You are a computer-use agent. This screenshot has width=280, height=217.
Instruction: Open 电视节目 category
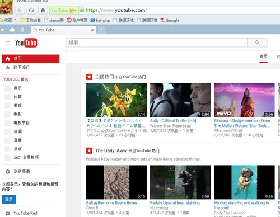21,123
